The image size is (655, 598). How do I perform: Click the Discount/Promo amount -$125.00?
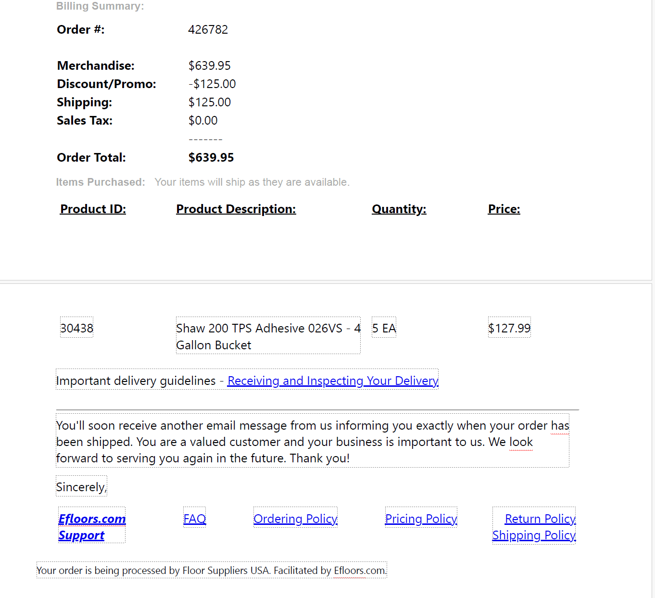pyautogui.click(x=212, y=84)
